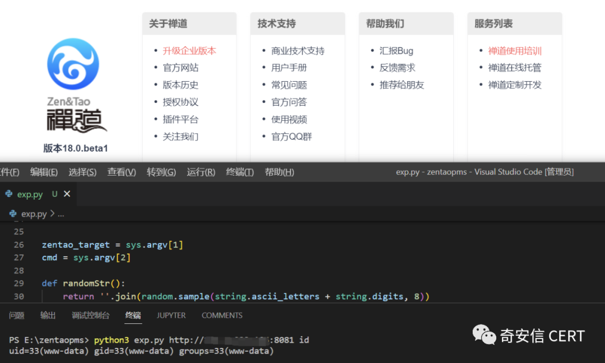Open the 汇报Bug link

pos(396,51)
